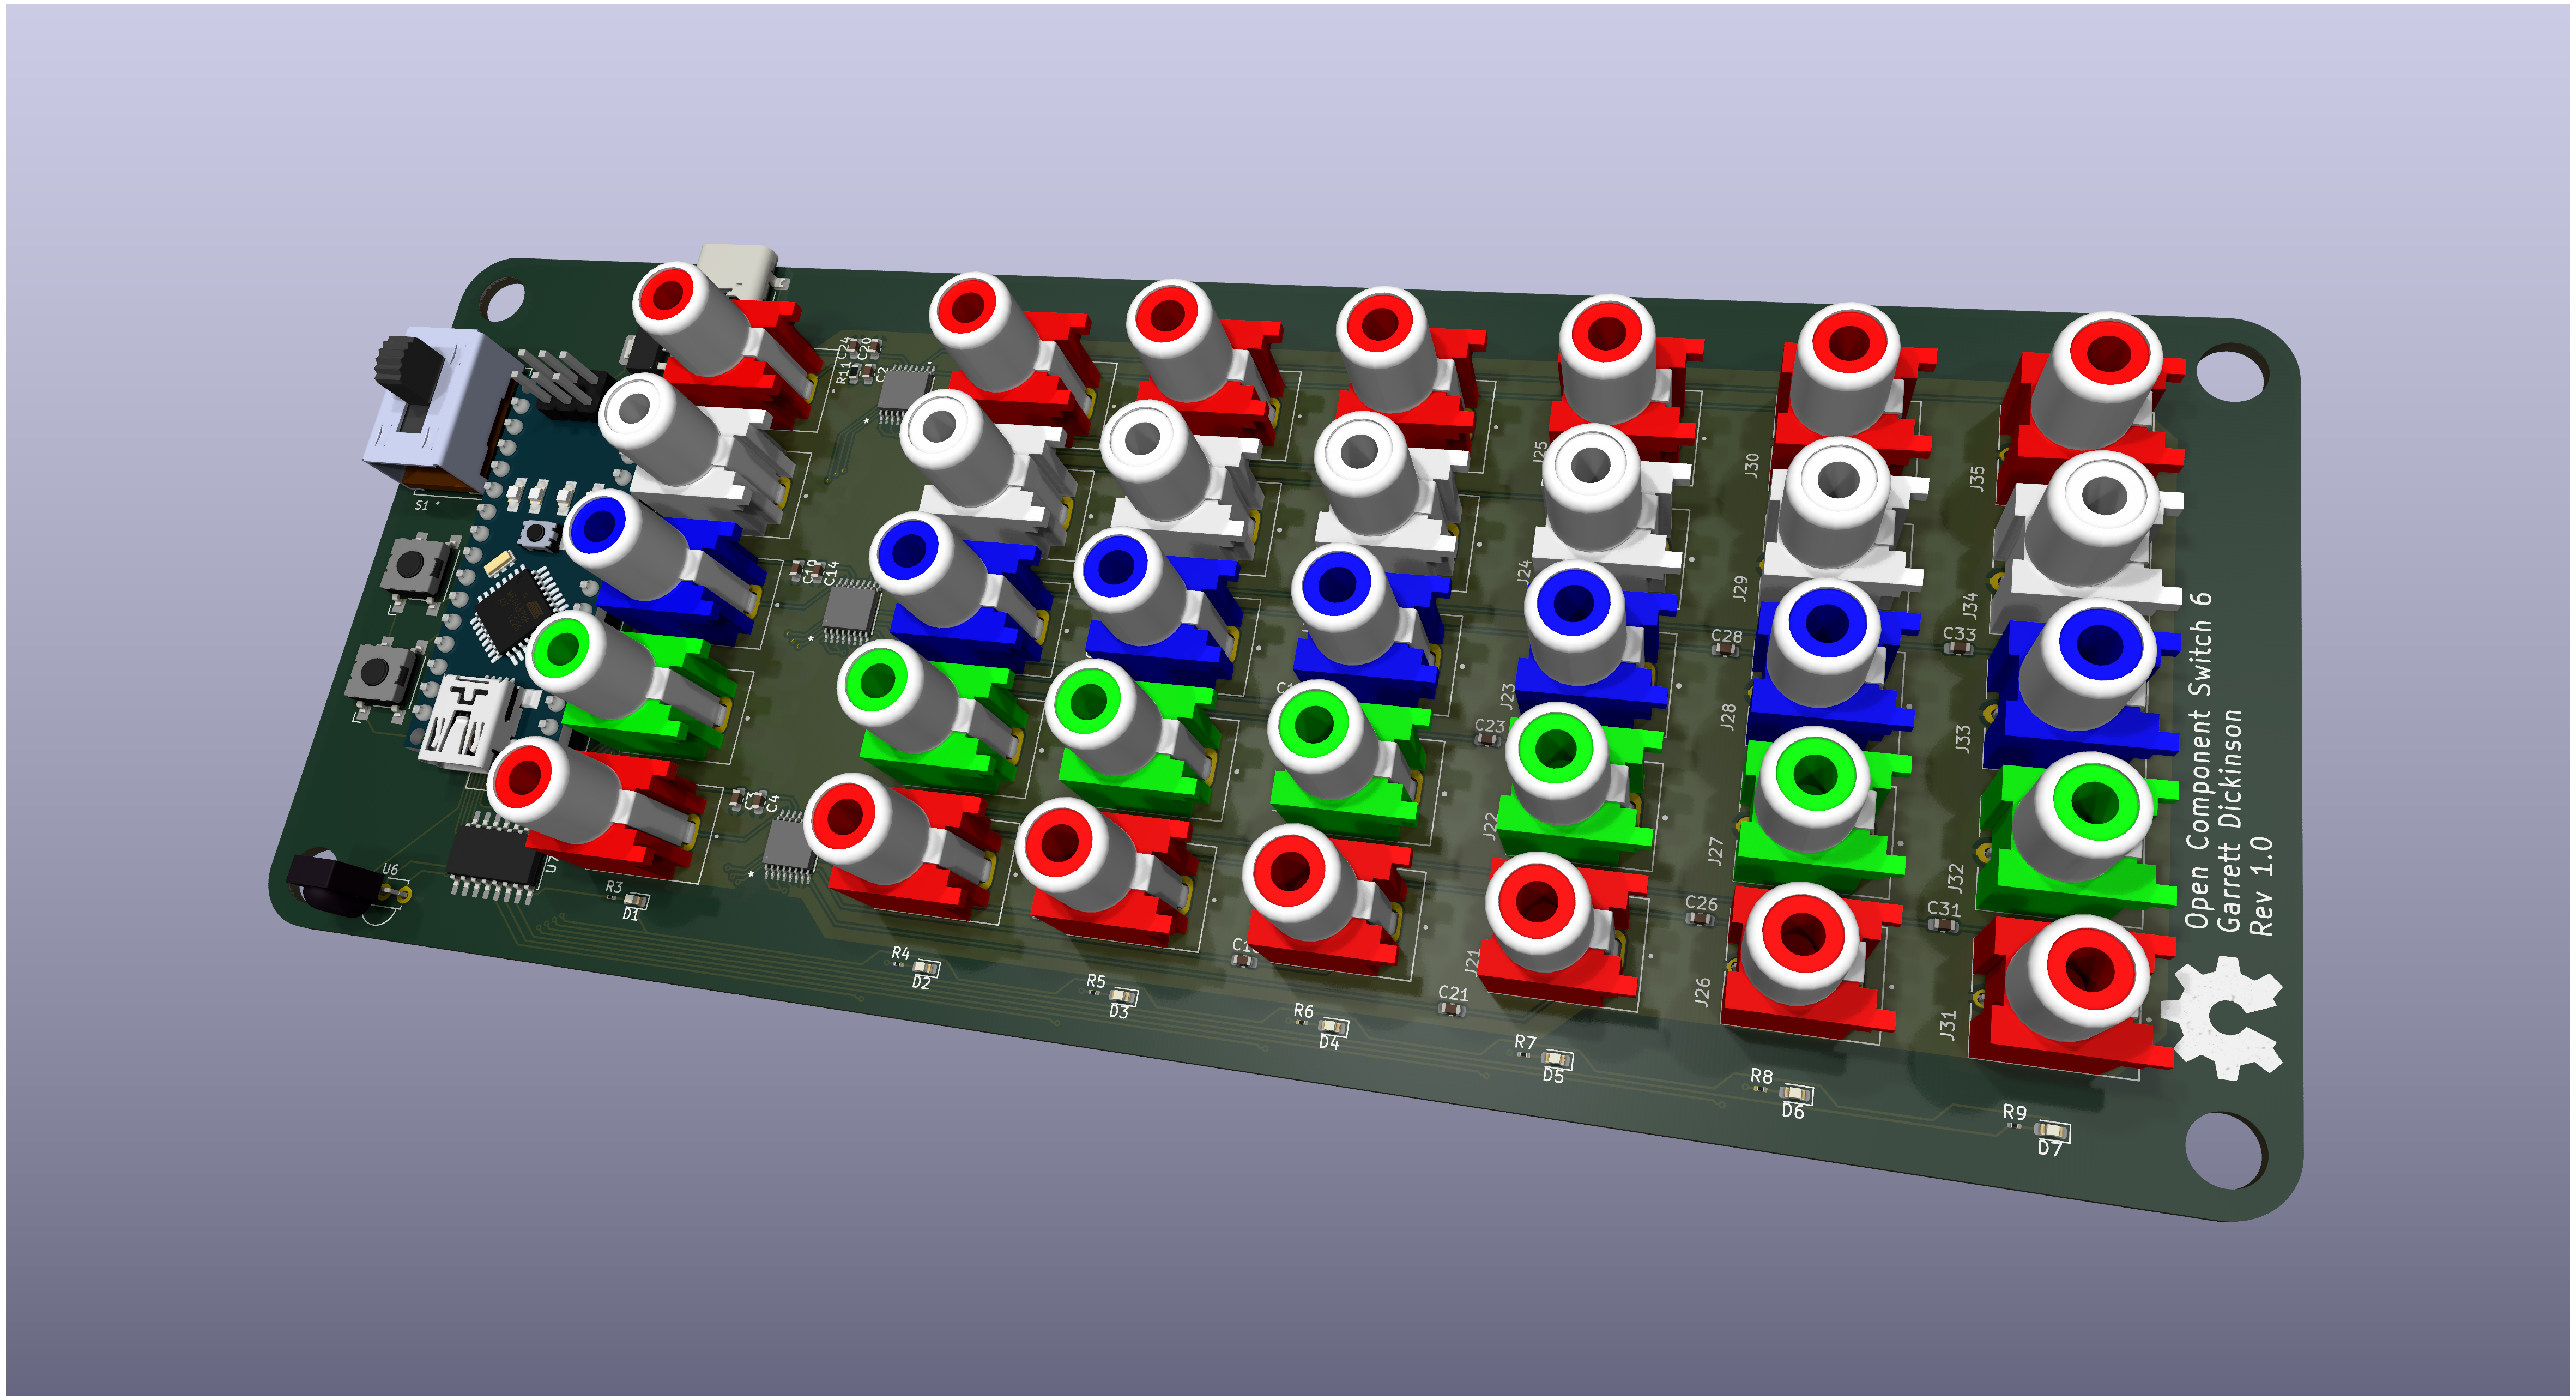Click the 'Rev 1.0' silkscreen text
The image size is (2576, 1400).
click(2261, 886)
